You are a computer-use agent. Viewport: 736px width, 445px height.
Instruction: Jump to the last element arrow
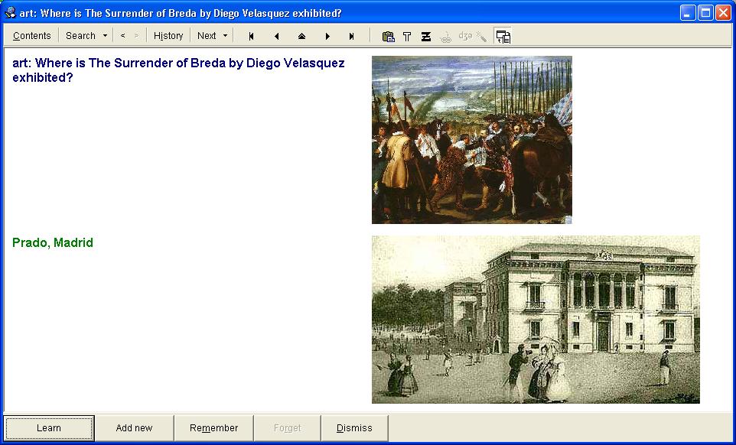coord(352,36)
